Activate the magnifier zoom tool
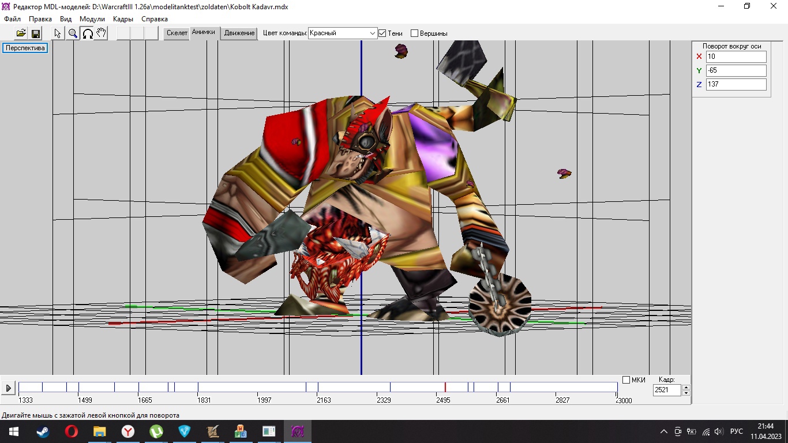 point(73,33)
